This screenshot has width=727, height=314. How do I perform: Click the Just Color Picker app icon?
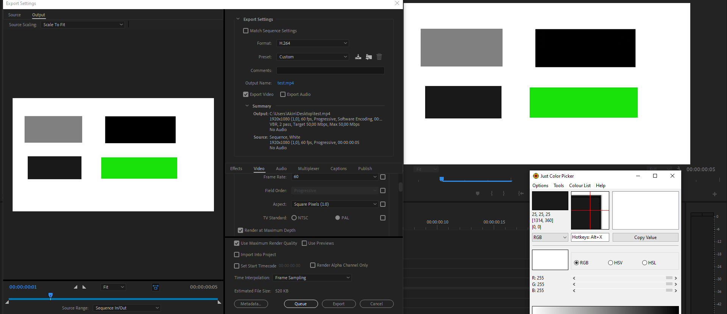[x=536, y=176]
